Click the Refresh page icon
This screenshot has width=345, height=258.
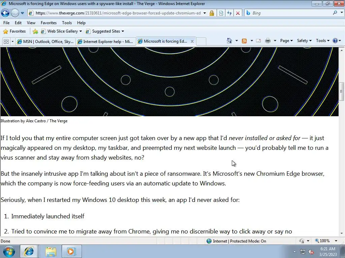point(229,13)
